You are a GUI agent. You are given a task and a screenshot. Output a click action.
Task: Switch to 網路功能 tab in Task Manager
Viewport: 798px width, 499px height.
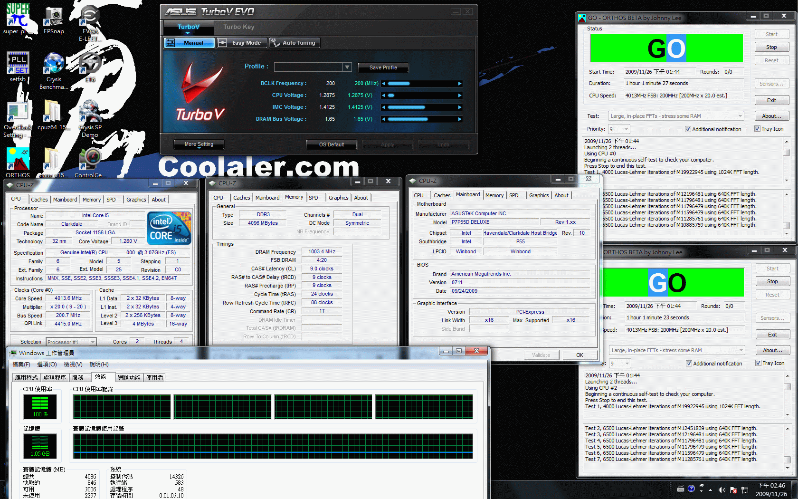click(129, 378)
